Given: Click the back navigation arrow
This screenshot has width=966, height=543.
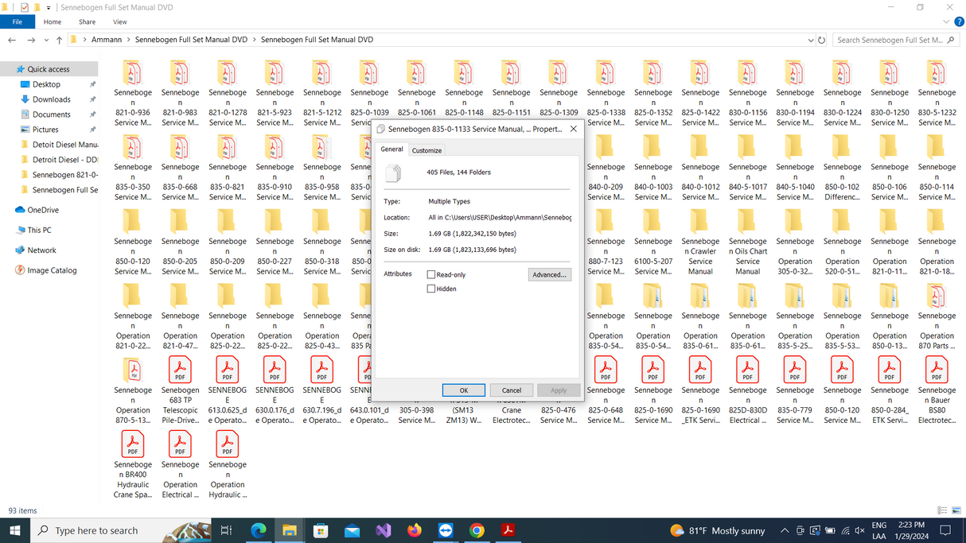Looking at the screenshot, I should pyautogui.click(x=11, y=39).
